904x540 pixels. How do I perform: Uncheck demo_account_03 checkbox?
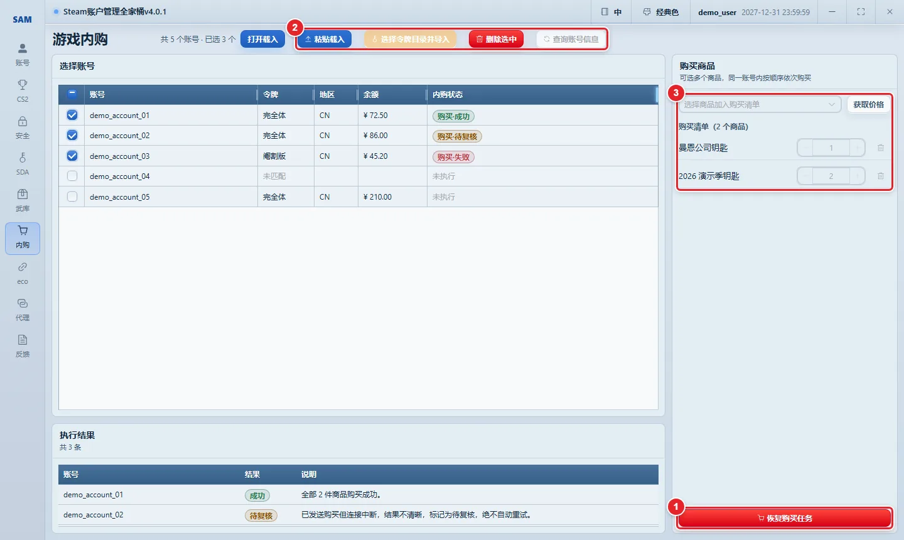pyautogui.click(x=72, y=156)
